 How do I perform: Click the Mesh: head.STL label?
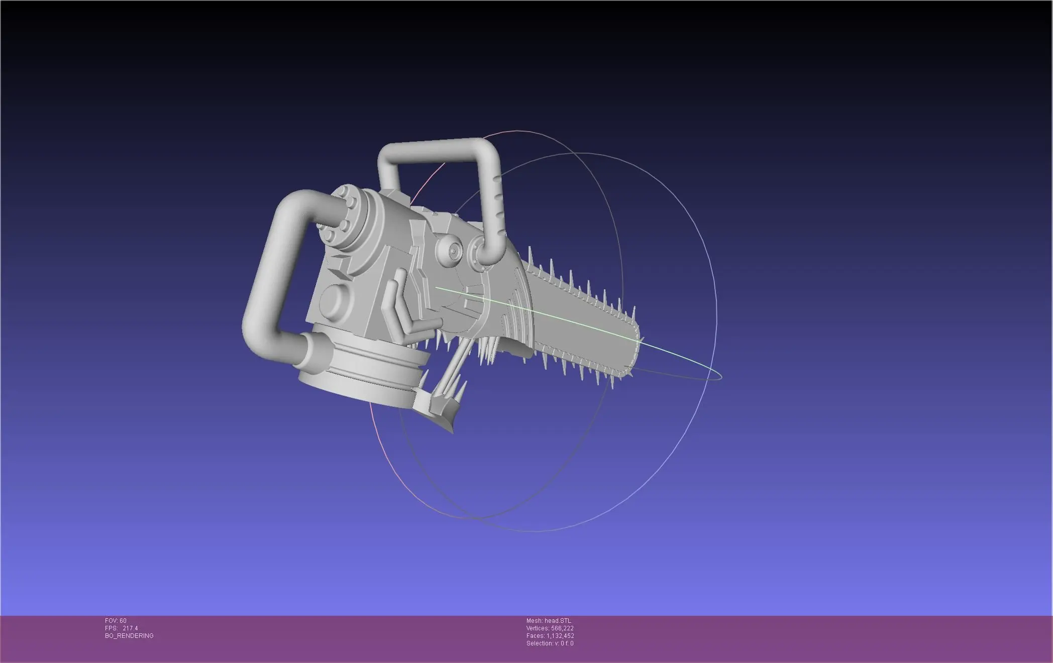[x=549, y=621]
